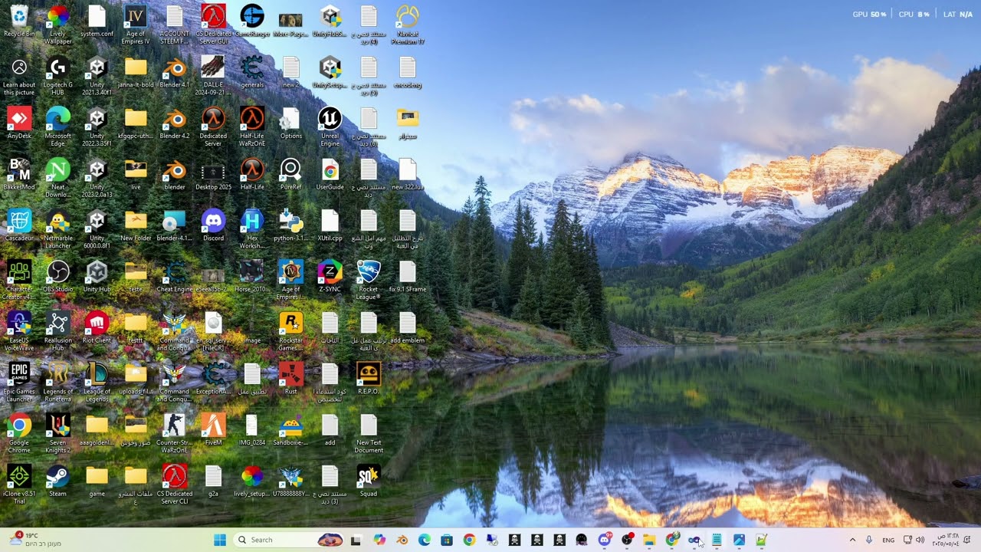981x552 pixels.
Task: Select the Logitech G HUB icon
Action: pyautogui.click(x=58, y=77)
